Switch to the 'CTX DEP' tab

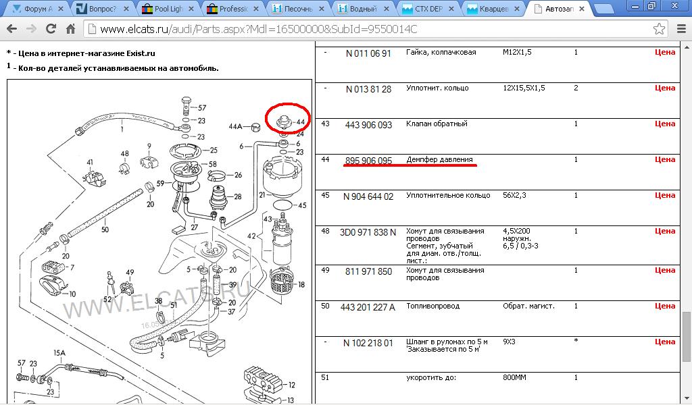426,9
